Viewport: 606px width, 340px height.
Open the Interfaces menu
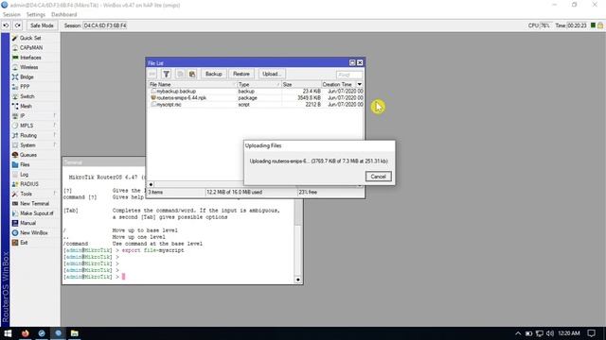tap(30, 58)
